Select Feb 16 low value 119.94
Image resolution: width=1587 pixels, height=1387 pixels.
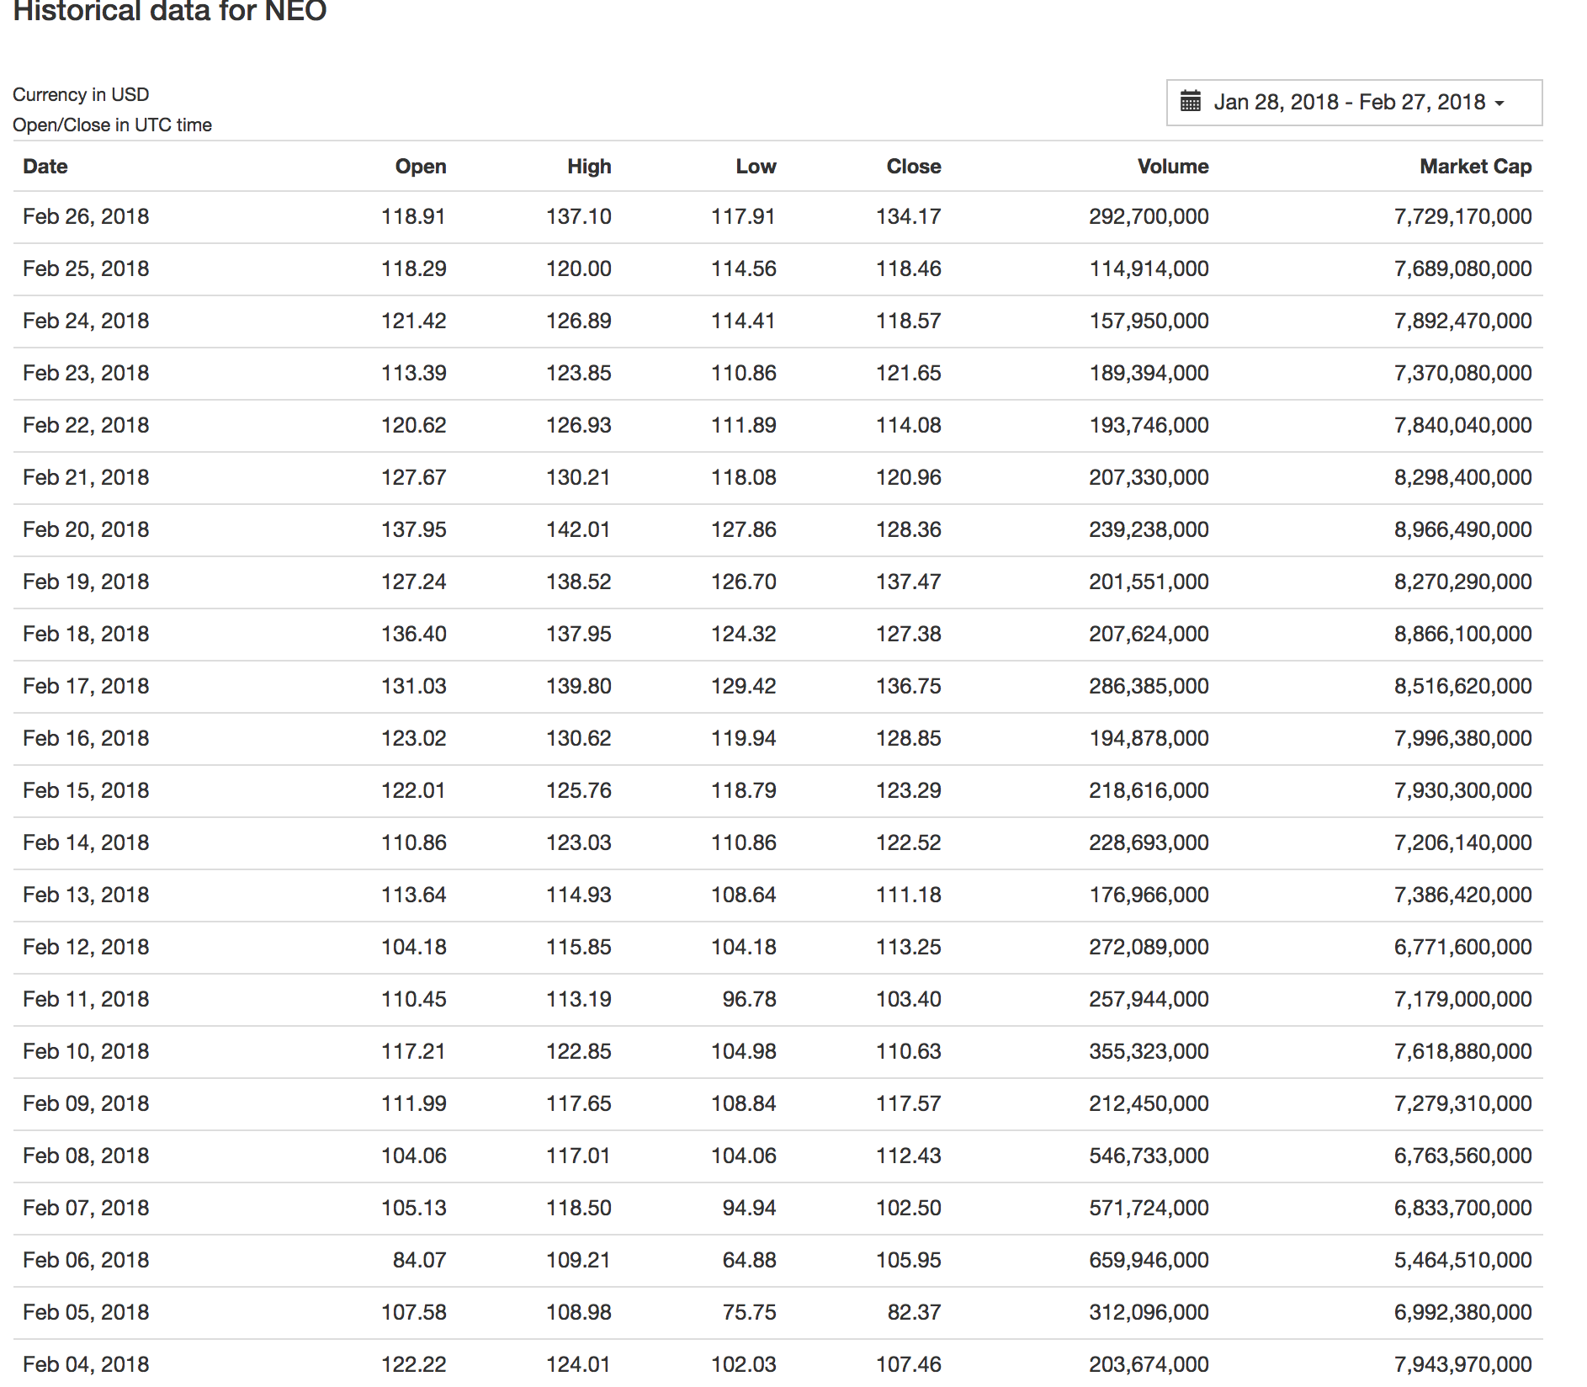coord(744,739)
